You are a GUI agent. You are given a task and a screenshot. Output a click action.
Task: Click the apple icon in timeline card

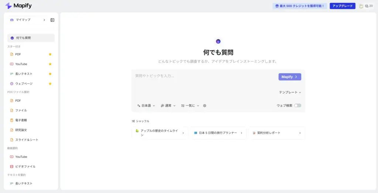click(137, 131)
